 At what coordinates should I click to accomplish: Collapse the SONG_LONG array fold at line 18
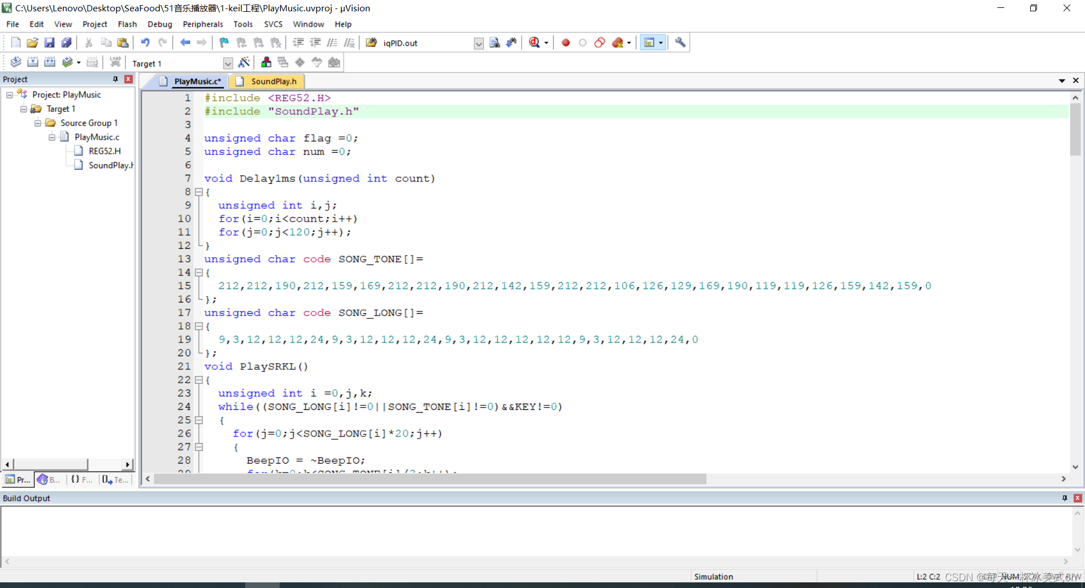(x=198, y=326)
